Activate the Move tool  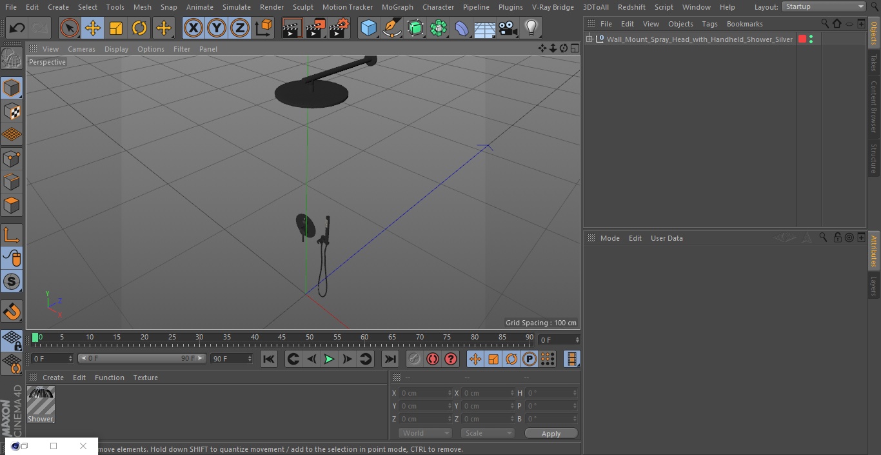coord(92,28)
